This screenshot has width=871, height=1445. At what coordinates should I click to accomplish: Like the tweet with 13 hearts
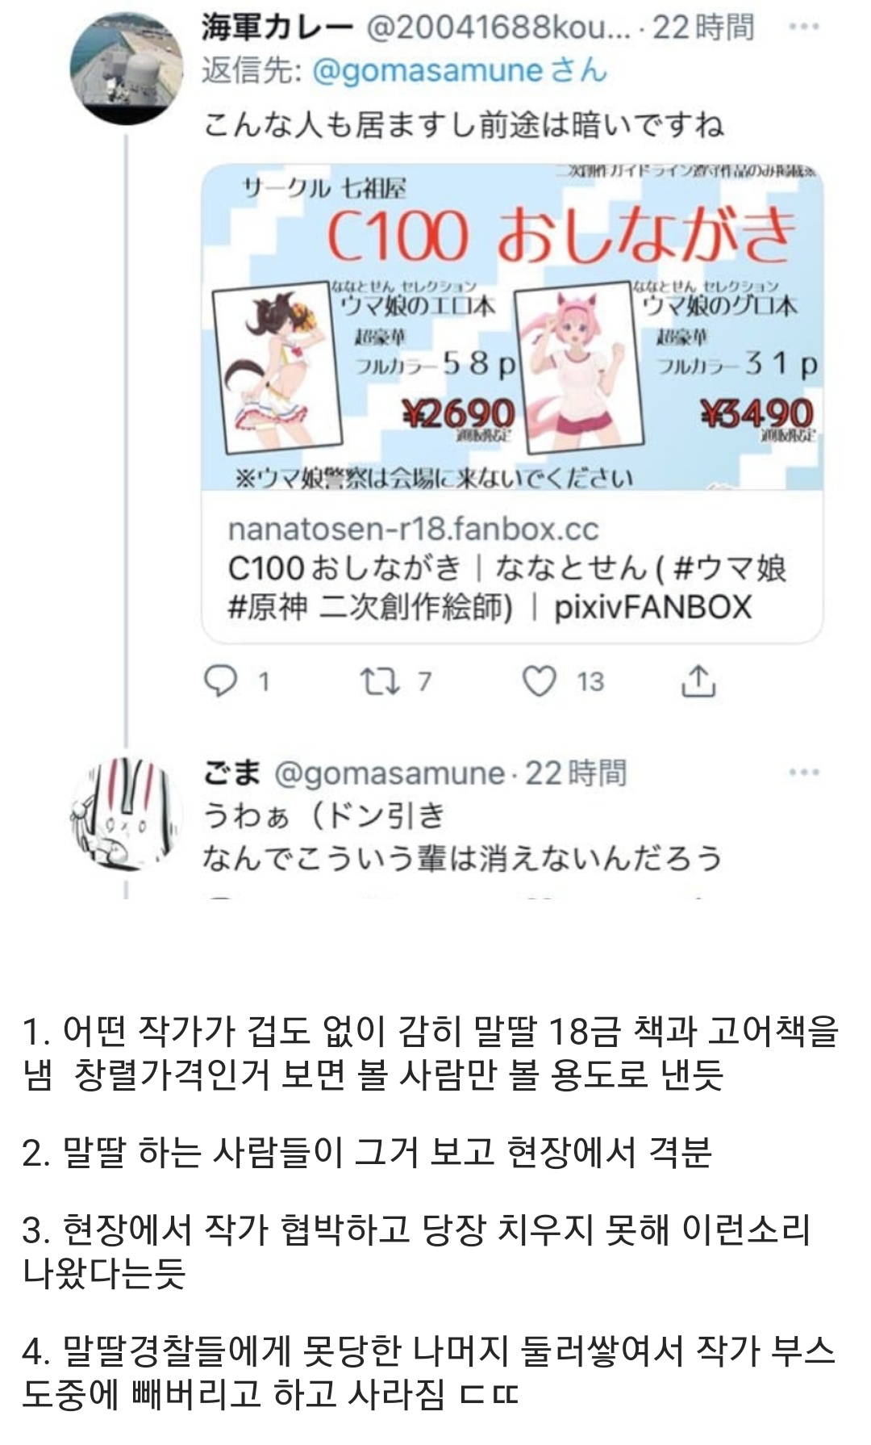[x=539, y=681]
